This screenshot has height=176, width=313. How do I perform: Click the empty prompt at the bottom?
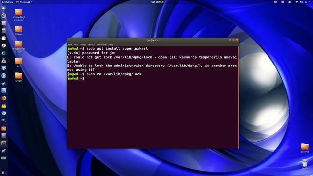tap(76, 78)
